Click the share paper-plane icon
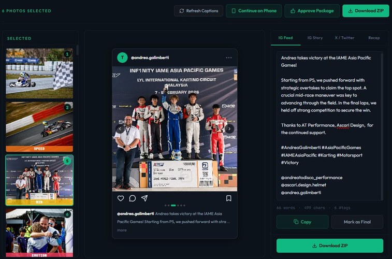This screenshot has width=392, height=259. [144, 198]
